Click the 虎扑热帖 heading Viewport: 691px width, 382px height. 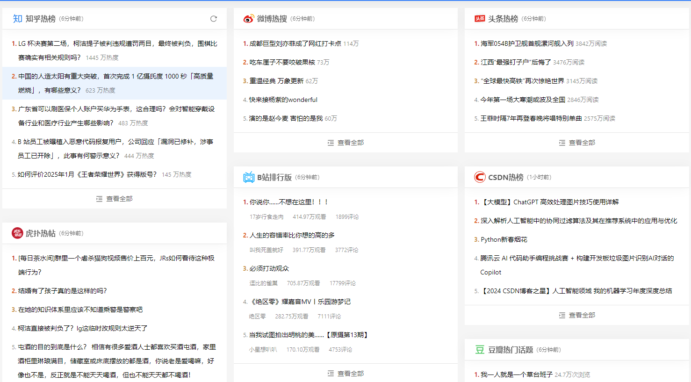tap(41, 233)
